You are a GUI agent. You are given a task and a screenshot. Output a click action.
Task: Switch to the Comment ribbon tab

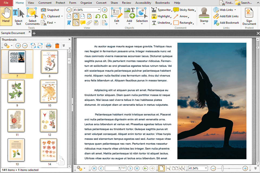point(45,3)
